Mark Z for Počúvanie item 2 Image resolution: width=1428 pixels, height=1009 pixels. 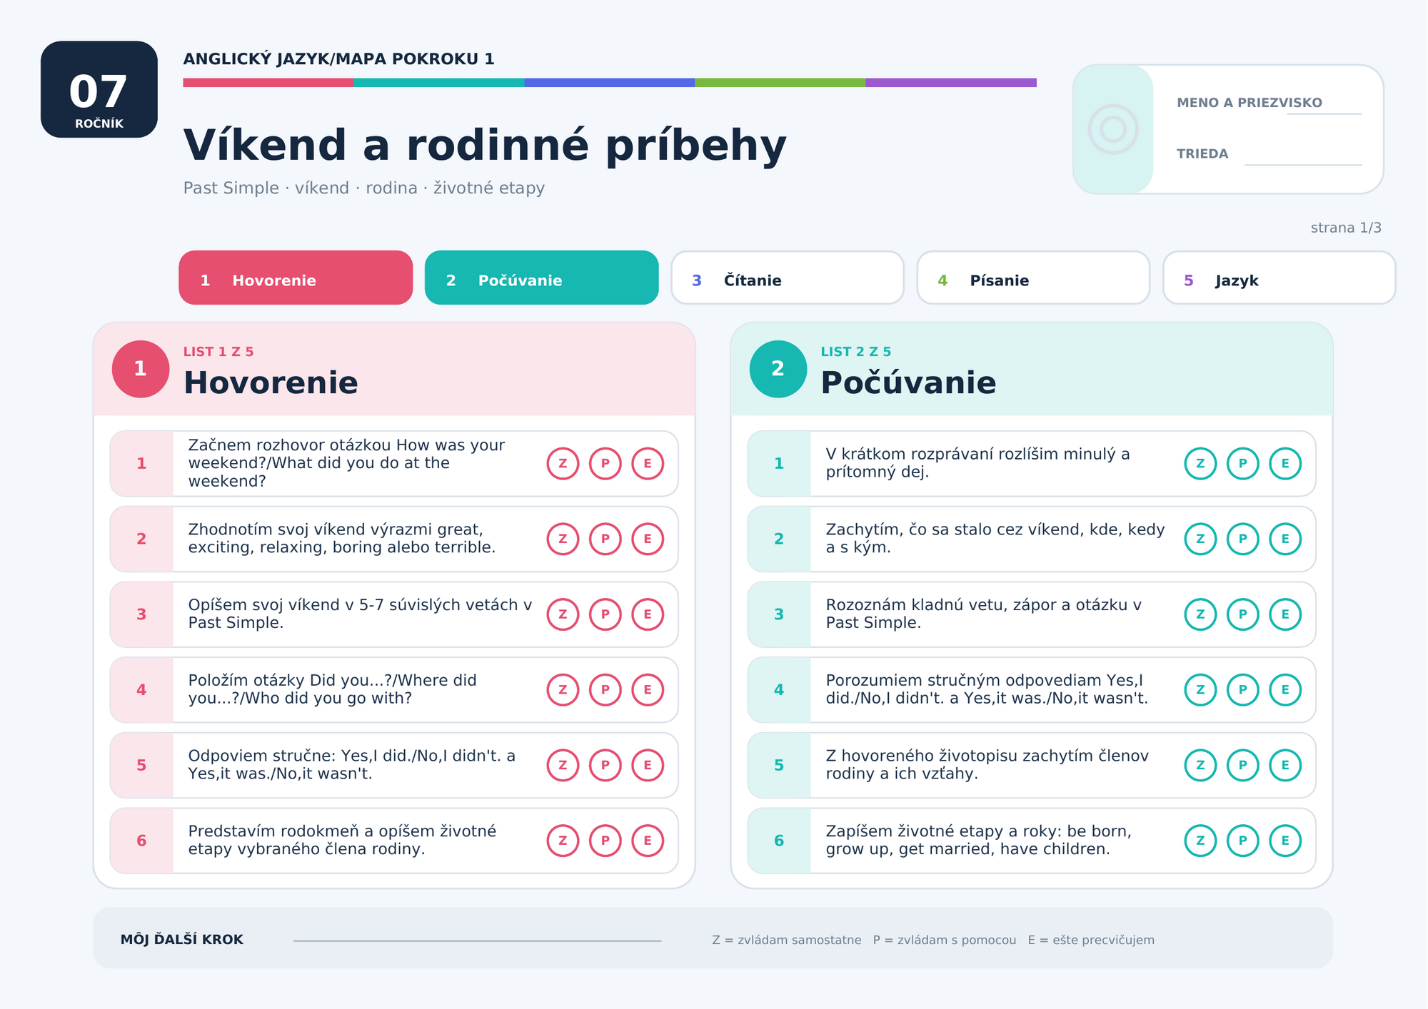(1200, 539)
